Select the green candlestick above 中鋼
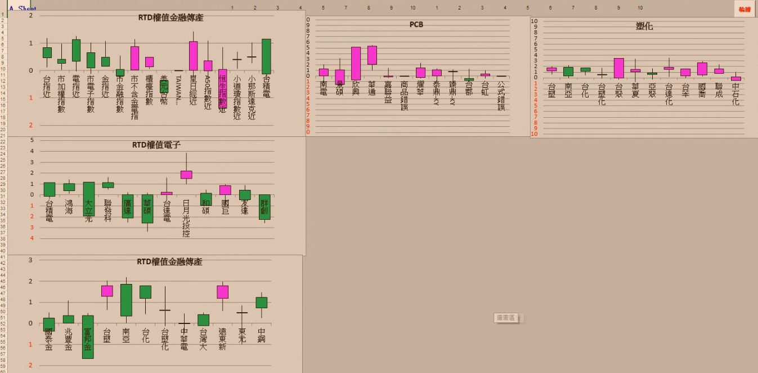The height and width of the screenshot is (373, 758). pos(261,303)
